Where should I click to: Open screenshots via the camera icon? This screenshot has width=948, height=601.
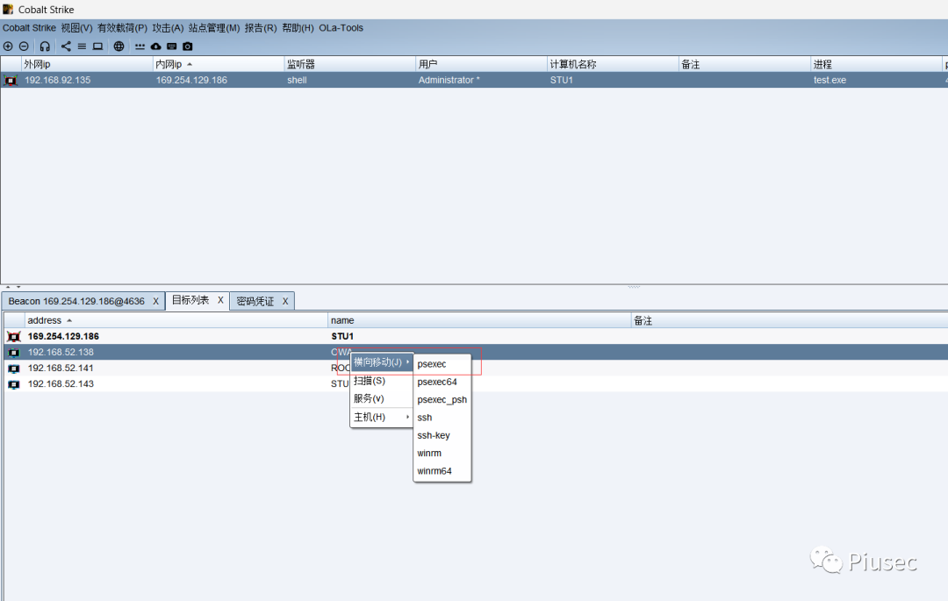click(188, 46)
